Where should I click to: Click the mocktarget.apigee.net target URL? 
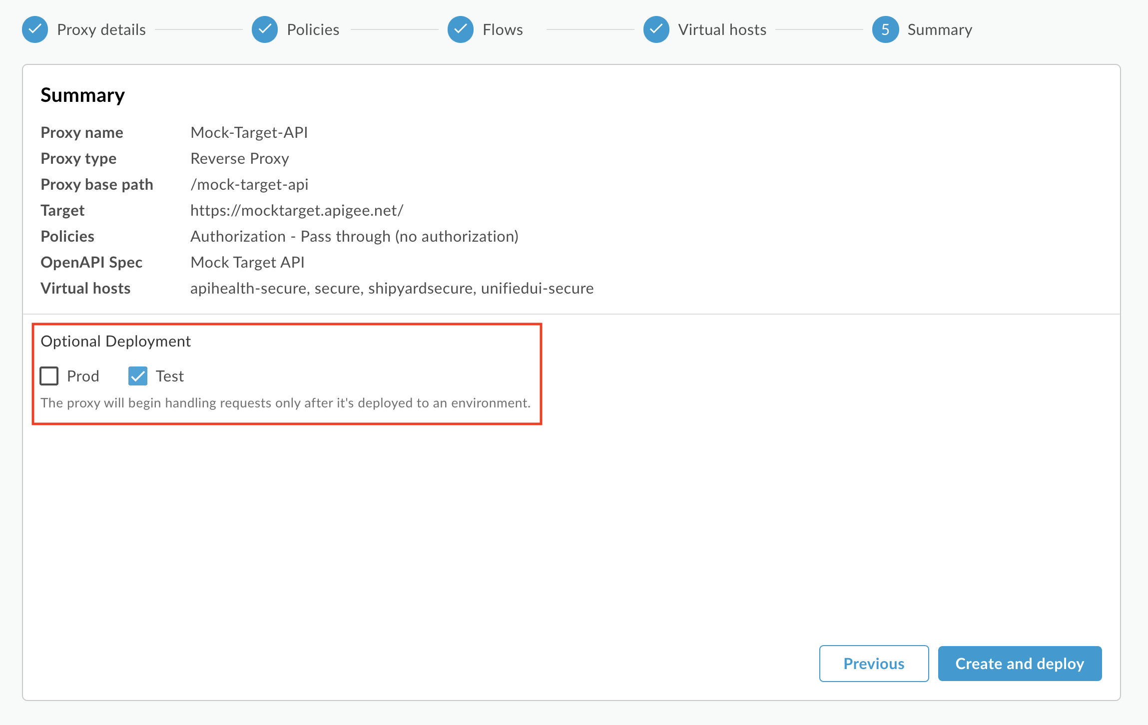[x=297, y=210]
